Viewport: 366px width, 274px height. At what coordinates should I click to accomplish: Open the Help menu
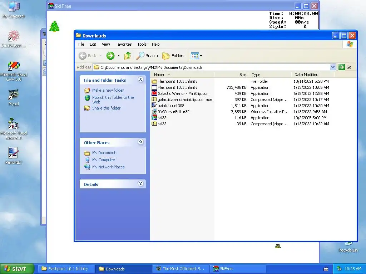(156, 44)
